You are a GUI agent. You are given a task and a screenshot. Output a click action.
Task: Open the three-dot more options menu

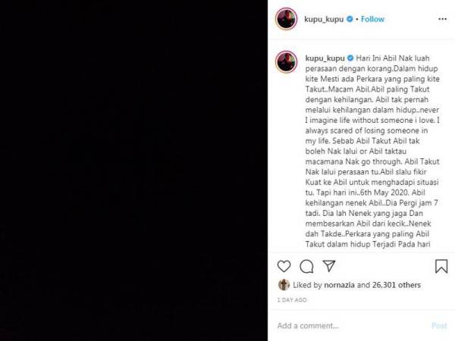tap(442, 19)
